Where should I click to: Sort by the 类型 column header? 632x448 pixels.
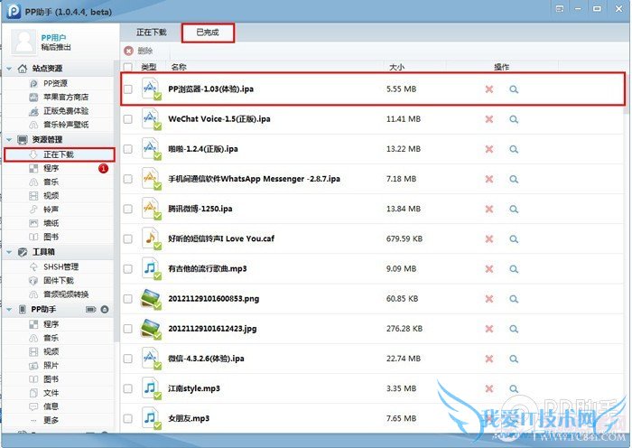(x=149, y=67)
